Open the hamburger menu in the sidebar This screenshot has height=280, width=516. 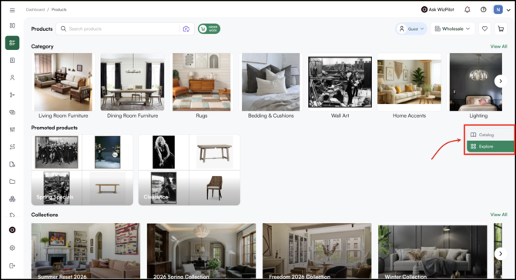tap(12, 10)
